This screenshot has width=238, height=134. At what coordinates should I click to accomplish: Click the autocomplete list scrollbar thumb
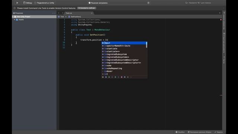(147, 45)
